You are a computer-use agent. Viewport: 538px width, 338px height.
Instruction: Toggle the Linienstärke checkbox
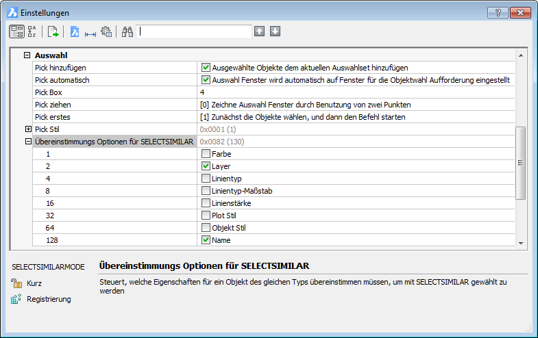coord(206,203)
